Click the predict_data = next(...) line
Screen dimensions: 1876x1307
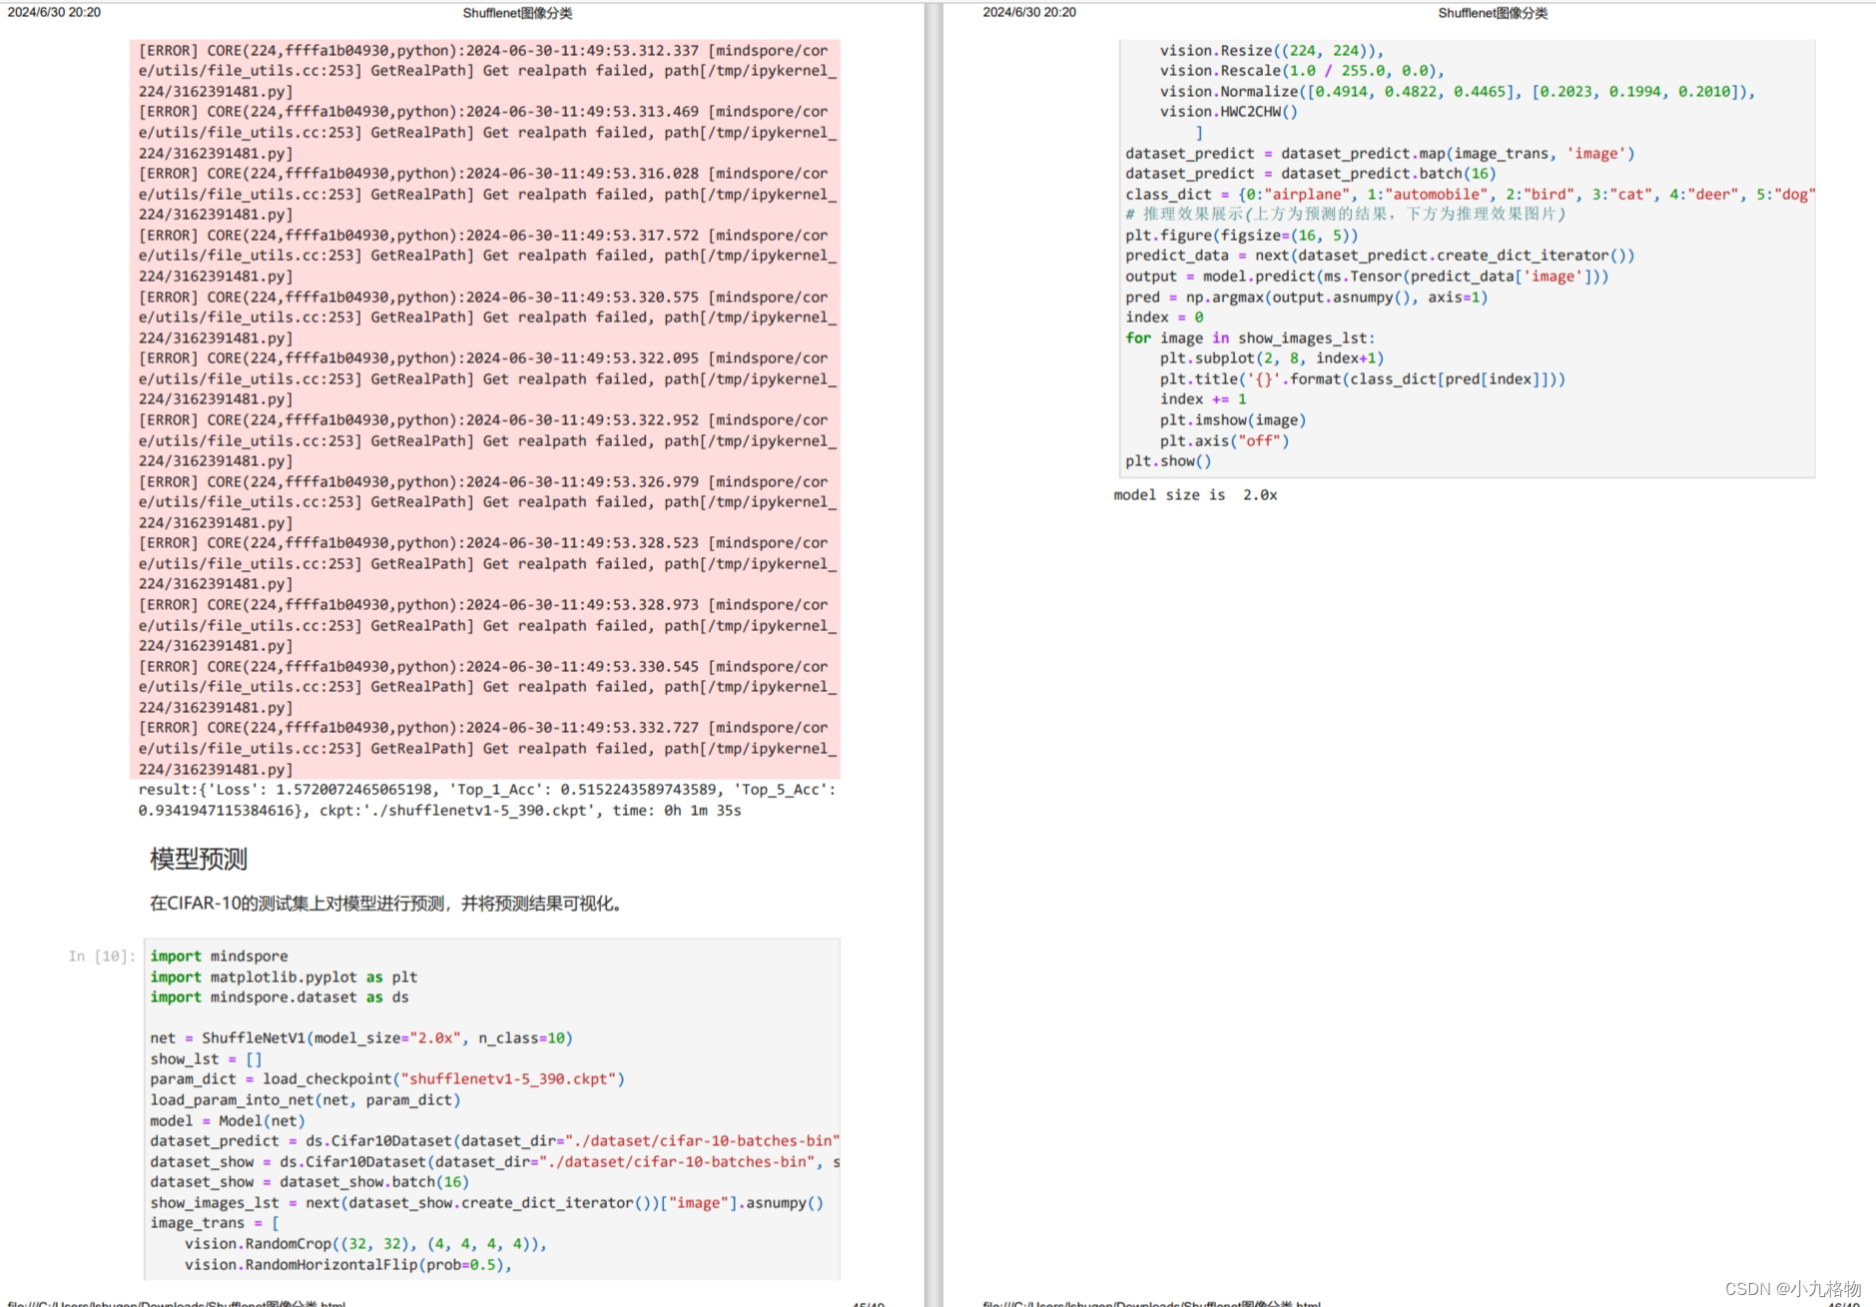(1380, 256)
